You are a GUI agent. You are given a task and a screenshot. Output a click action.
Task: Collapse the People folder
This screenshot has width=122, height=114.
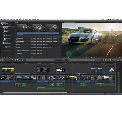coord(3,45)
